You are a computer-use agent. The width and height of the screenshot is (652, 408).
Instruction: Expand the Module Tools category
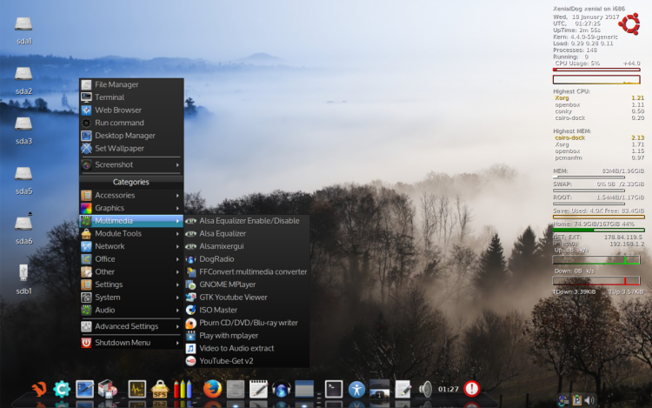click(131, 233)
